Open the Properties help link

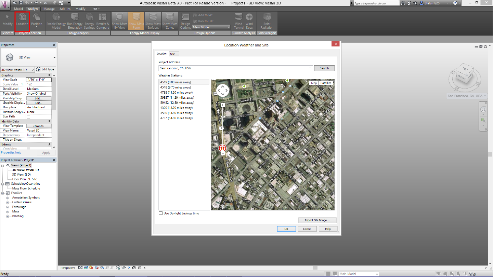coord(11,153)
